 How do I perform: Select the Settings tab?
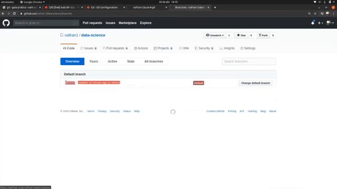(248, 48)
